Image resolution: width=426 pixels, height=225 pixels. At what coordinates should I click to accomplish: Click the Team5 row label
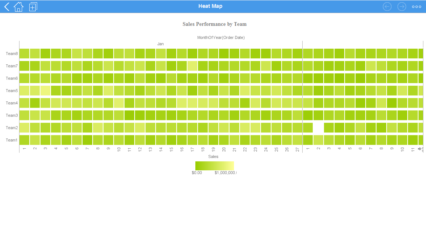pos(12,91)
